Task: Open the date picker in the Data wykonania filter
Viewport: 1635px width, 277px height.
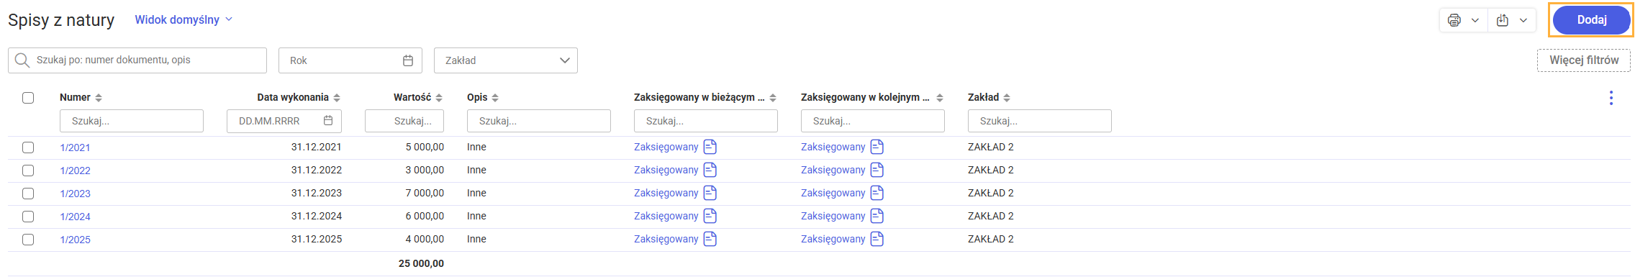Action: tap(328, 121)
